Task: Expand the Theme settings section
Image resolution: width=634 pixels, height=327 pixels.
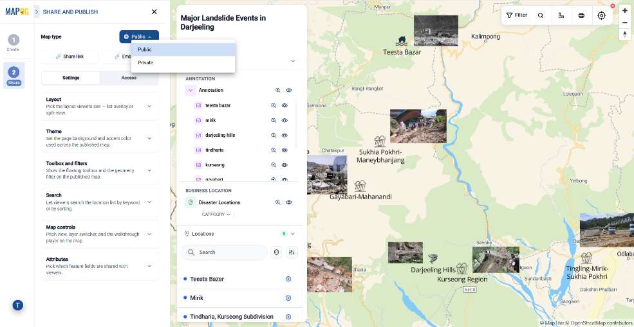Action: [100, 138]
